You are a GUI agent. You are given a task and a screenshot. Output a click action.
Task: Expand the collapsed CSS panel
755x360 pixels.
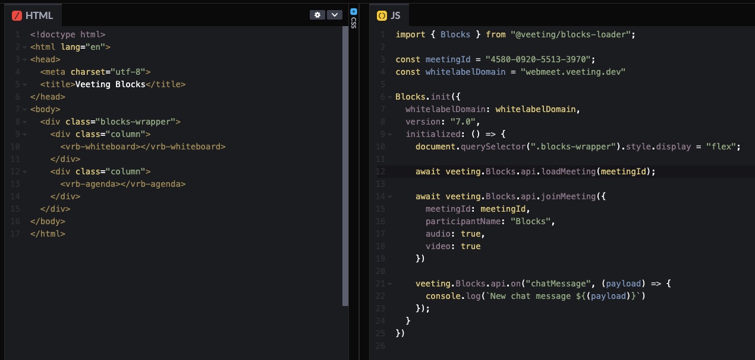[354, 24]
